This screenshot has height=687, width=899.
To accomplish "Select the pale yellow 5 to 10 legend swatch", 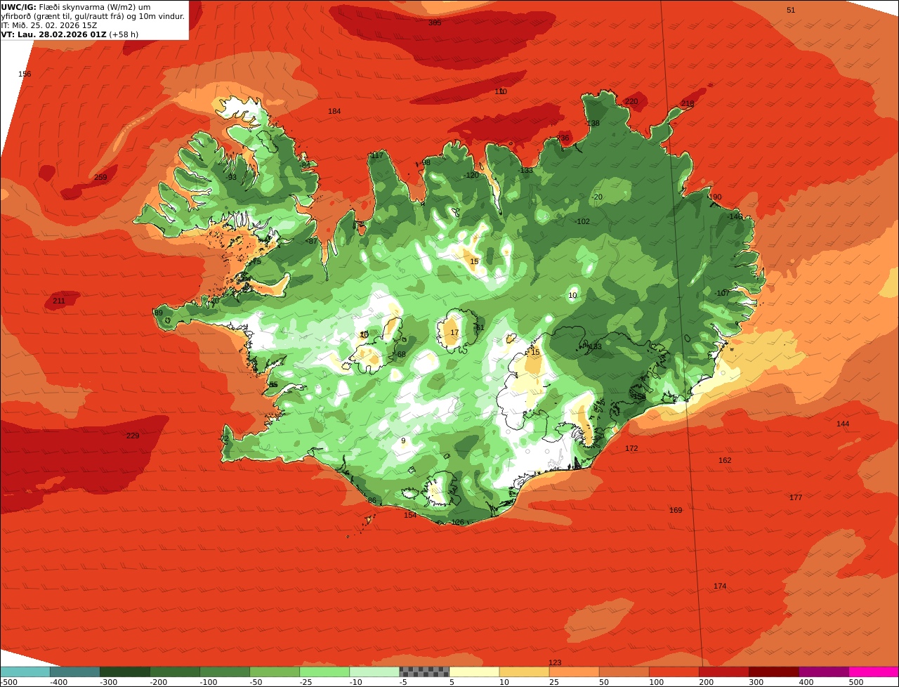I will point(474,672).
